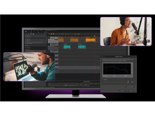
Task: Click the timecode display in the transport bar
Action: (x=72, y=85)
